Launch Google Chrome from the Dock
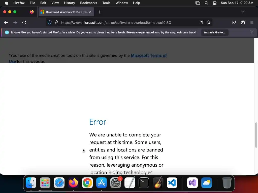This screenshot has width=258, height=193. pos(87,183)
